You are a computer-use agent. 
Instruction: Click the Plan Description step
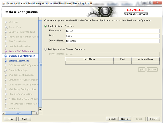click(x=17, y=42)
